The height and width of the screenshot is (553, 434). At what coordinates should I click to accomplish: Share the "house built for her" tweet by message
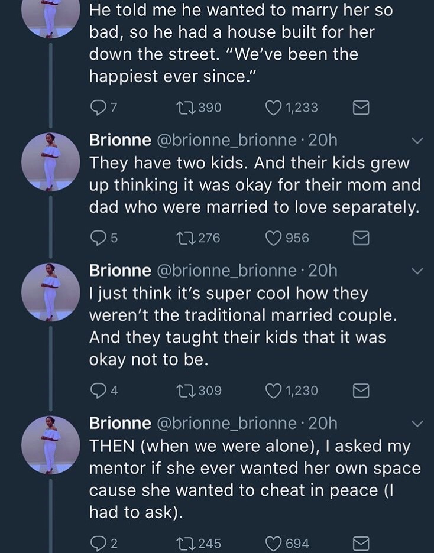(x=361, y=108)
